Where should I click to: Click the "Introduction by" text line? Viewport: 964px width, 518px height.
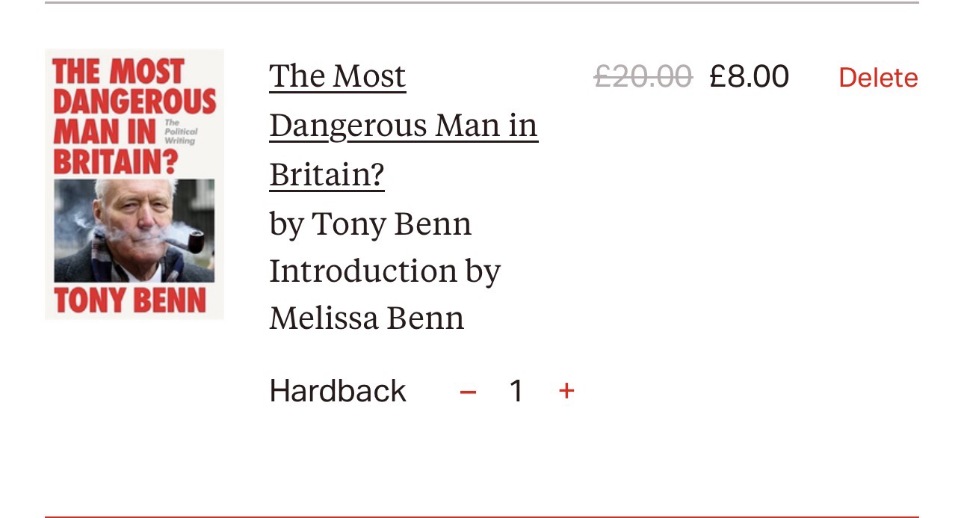(385, 271)
